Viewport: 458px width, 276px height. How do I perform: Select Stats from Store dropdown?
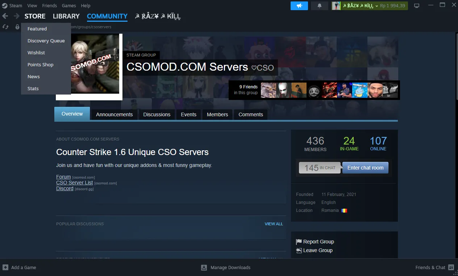(46, 88)
